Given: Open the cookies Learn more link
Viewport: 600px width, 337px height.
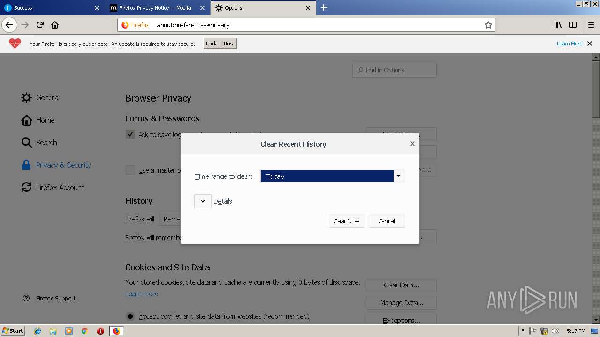Looking at the screenshot, I should [x=142, y=294].
